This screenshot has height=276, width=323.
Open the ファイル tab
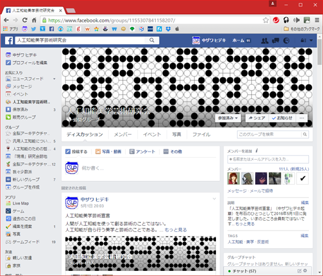[201, 134]
